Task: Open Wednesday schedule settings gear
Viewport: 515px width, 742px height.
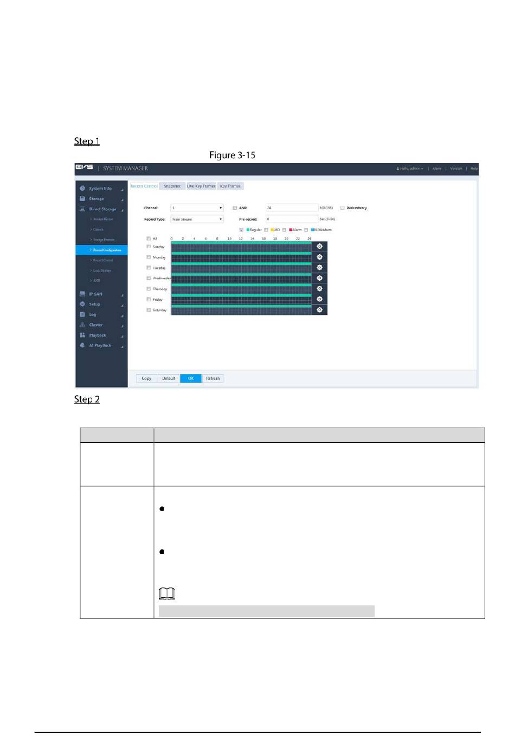Action: 319,278
